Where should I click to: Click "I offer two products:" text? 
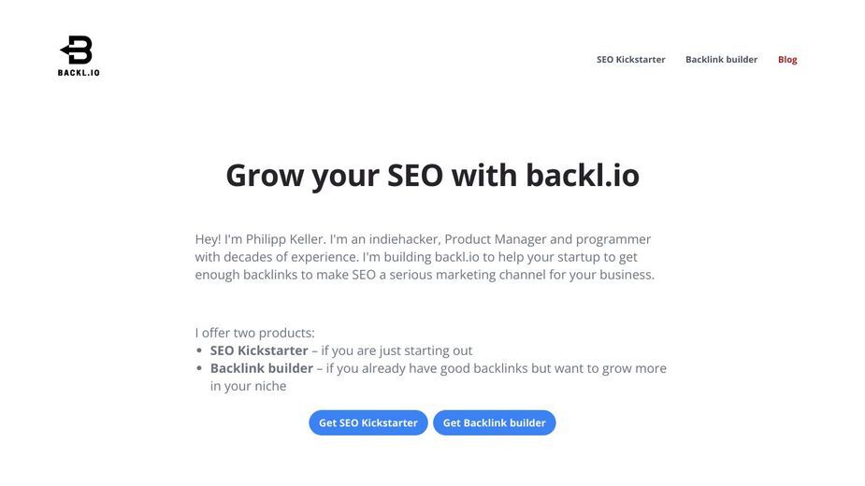[255, 334]
